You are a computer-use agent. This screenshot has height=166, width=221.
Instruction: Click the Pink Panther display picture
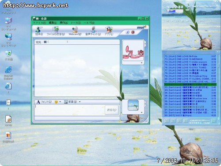(x=133, y=50)
